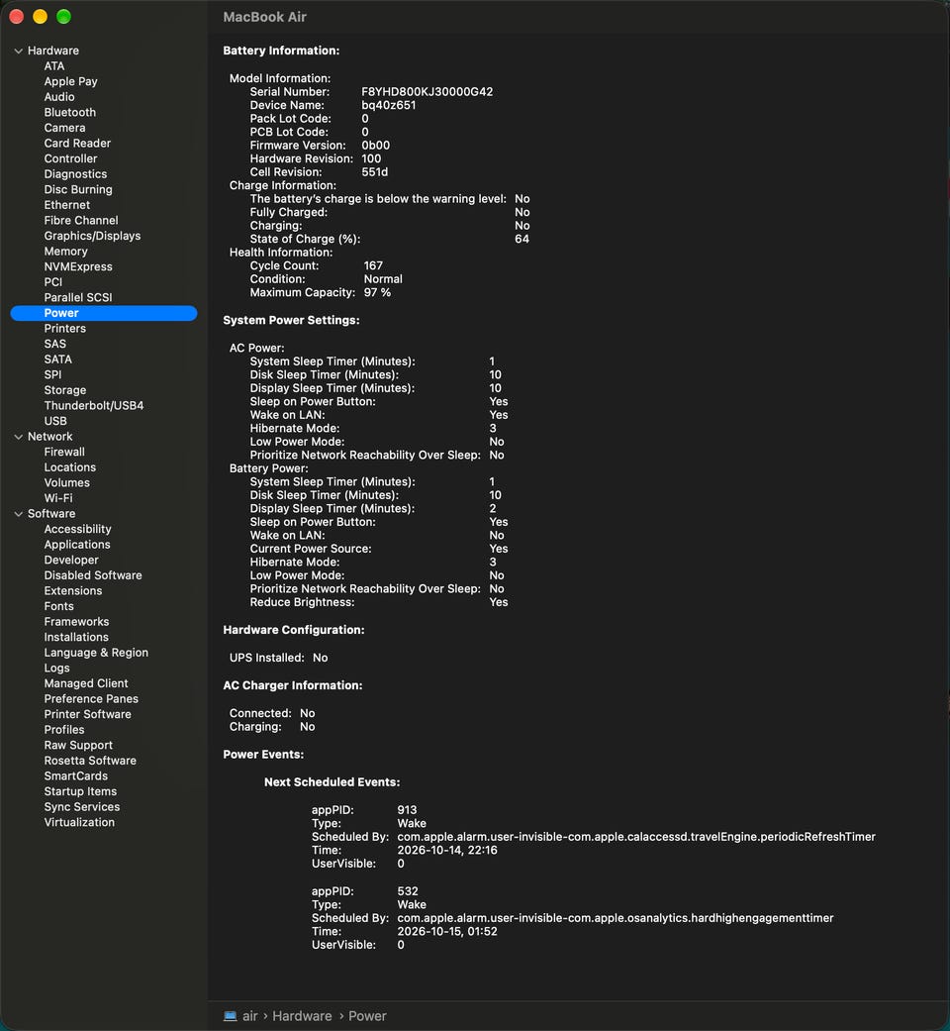Select Installations under Software
The width and height of the screenshot is (950, 1031).
click(x=76, y=637)
